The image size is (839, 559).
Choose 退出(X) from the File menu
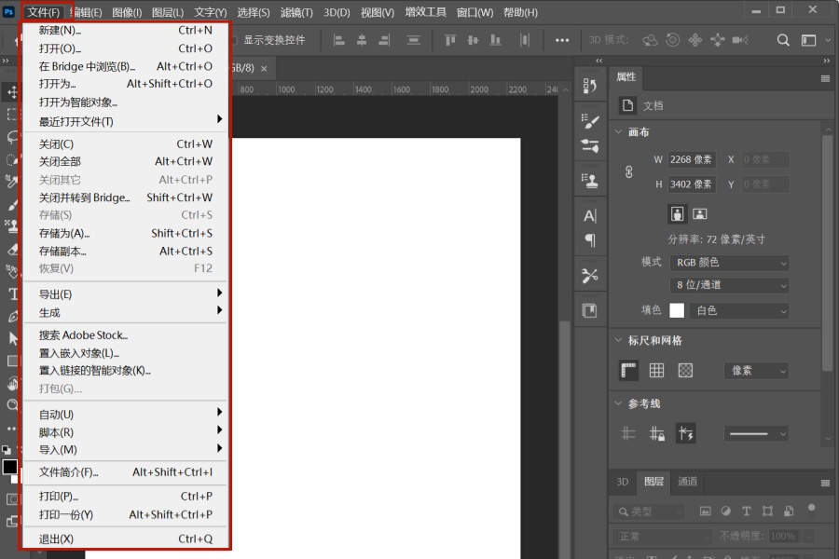pyautogui.click(x=125, y=539)
